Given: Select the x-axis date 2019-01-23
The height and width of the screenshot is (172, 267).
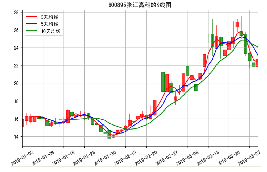Looking at the screenshot, I should (x=84, y=158).
